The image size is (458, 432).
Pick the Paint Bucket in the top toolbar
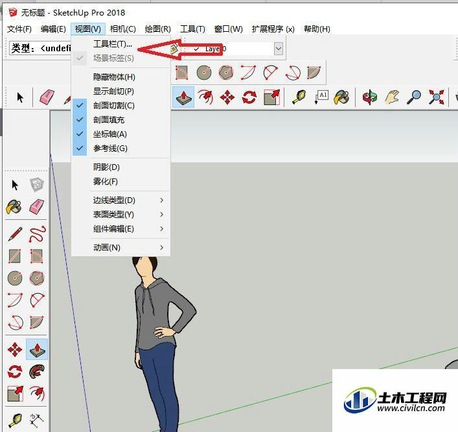[x=342, y=97]
